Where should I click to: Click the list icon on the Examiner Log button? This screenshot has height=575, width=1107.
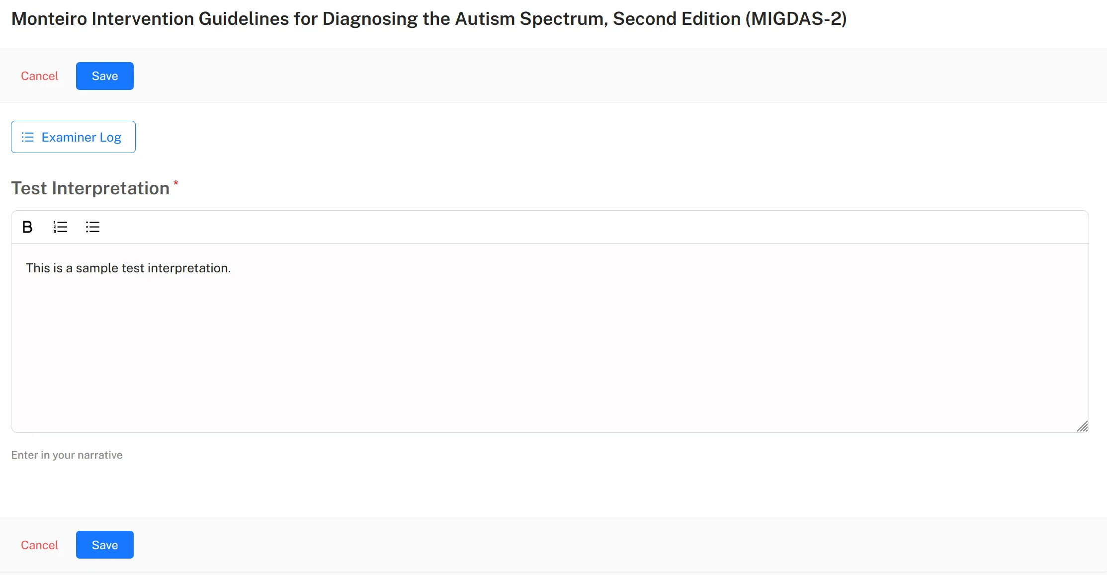28,137
